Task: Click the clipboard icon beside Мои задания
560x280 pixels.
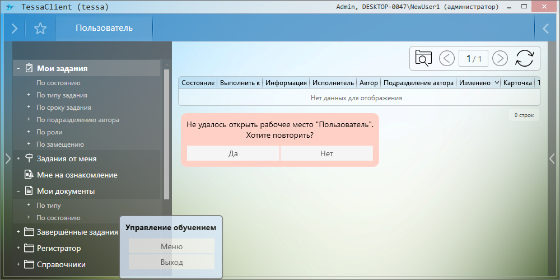Action: (x=29, y=68)
